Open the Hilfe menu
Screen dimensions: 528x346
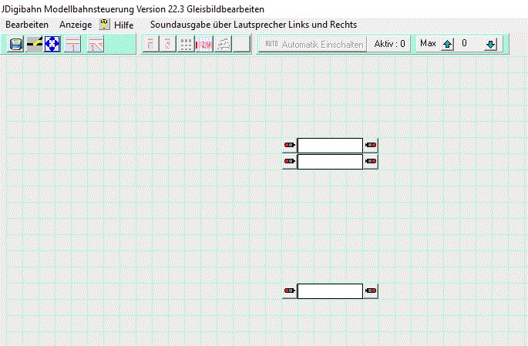coord(123,25)
